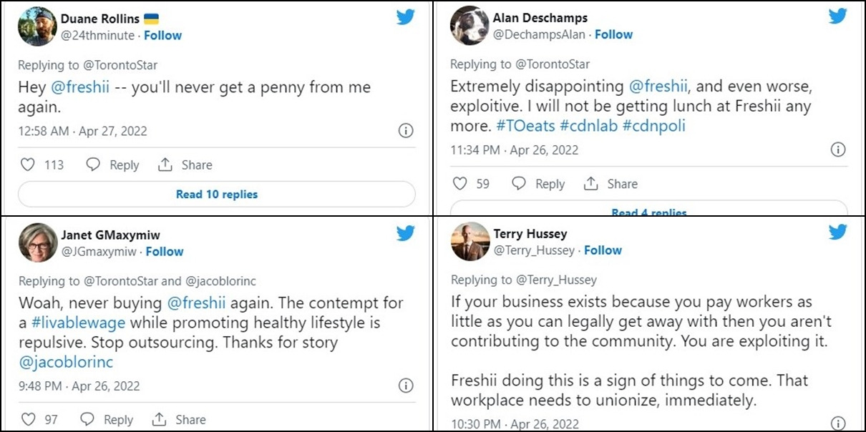Click the share icon on Duane Rollins' tweet
Screen dimensions: 866x432
pos(165,165)
